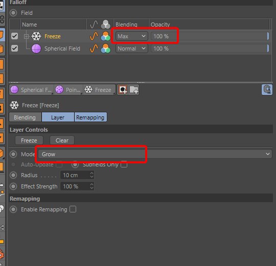Image resolution: width=276 pixels, height=266 pixels.
Task: Click the Freeze layer opacity slider at 100 %
Action: tap(210, 36)
